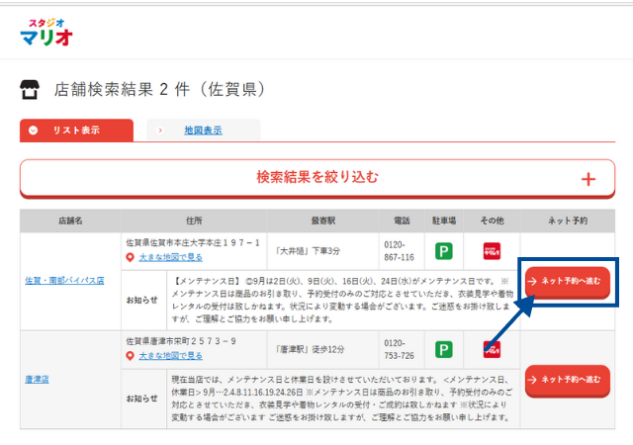Screen dimensions: 633x445
Task: Click address 佐賀県唐津市栄町2573-9
Action: (x=181, y=341)
